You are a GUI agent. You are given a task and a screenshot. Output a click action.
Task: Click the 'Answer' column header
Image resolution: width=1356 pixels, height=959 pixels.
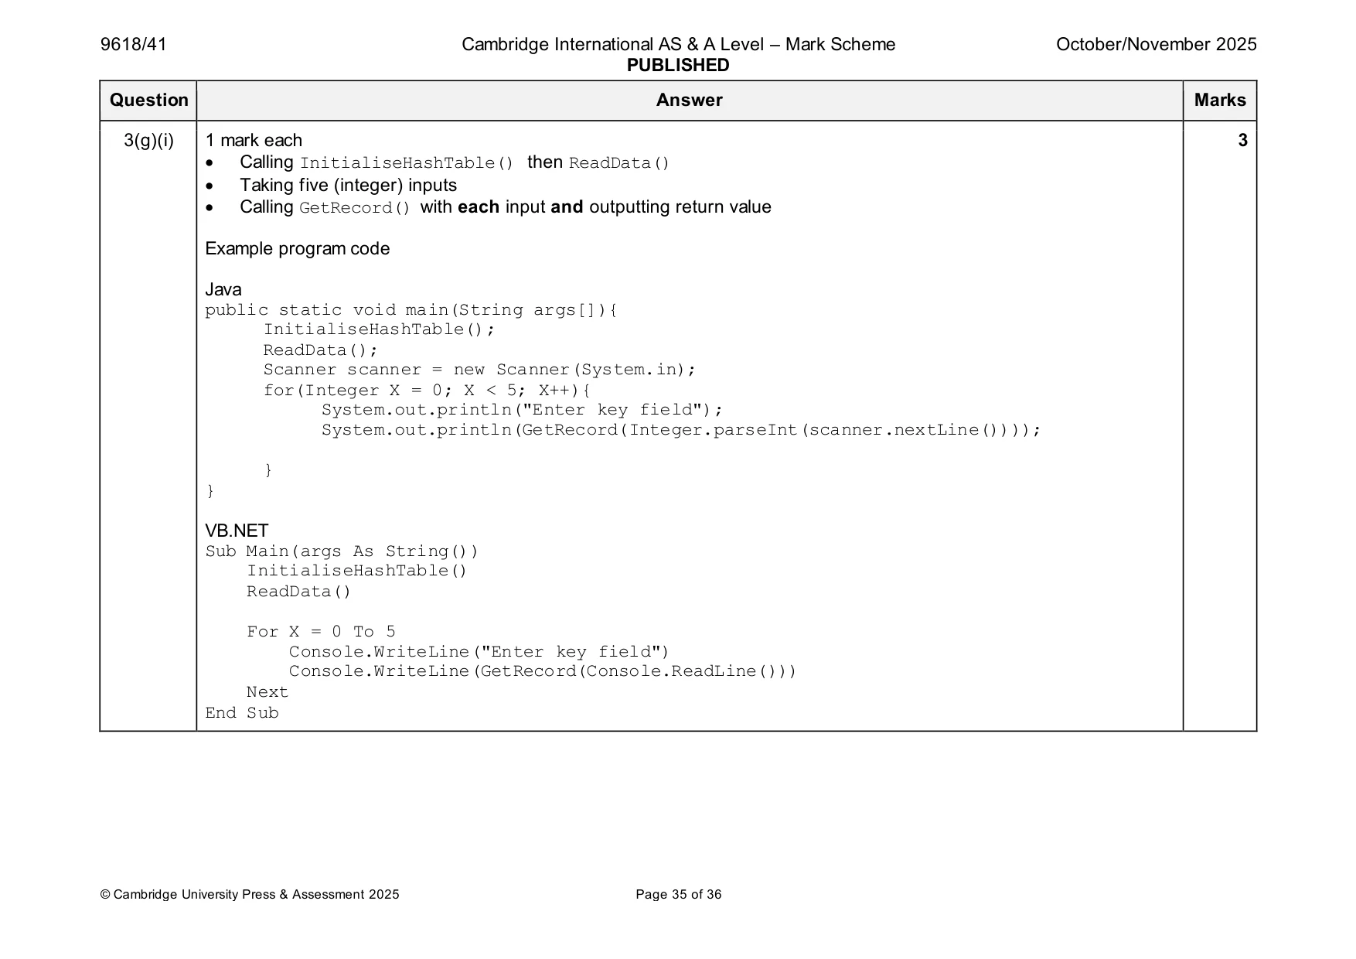click(690, 101)
